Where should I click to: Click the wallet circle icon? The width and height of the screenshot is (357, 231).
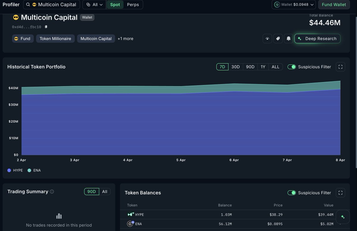(x=277, y=5)
